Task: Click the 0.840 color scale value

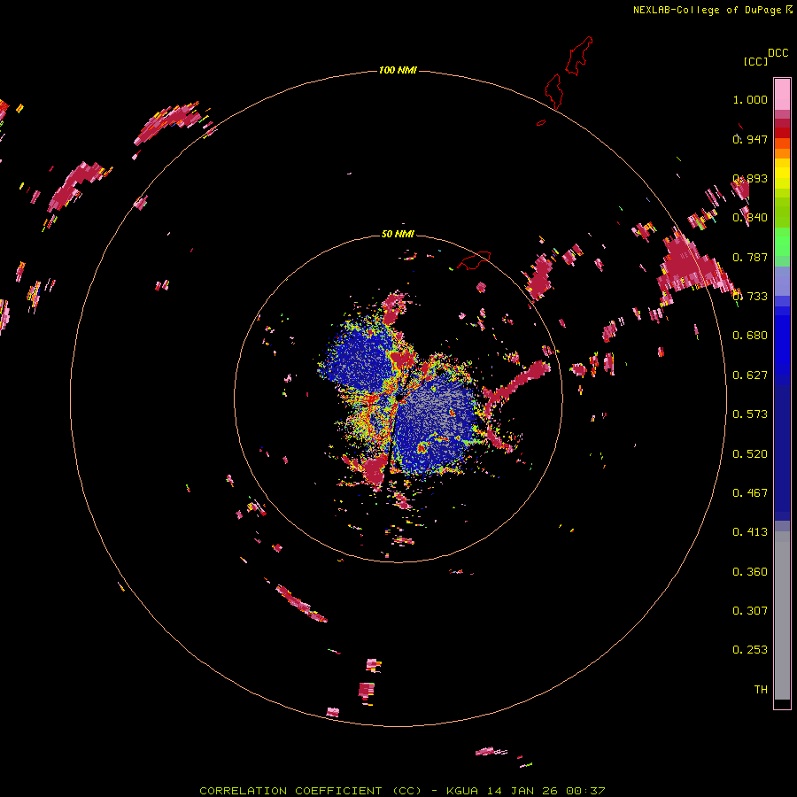Action: [750, 218]
